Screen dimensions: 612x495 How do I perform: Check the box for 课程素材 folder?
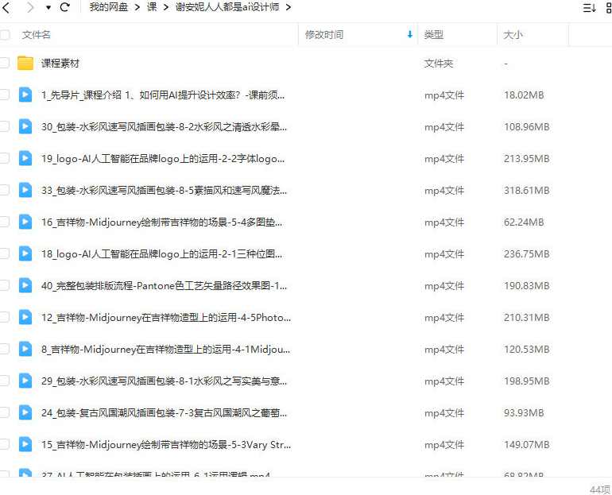click(5, 63)
